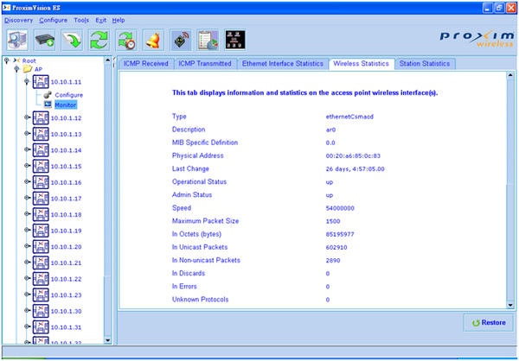Click tree panel scroll down arrow

click(x=107, y=340)
